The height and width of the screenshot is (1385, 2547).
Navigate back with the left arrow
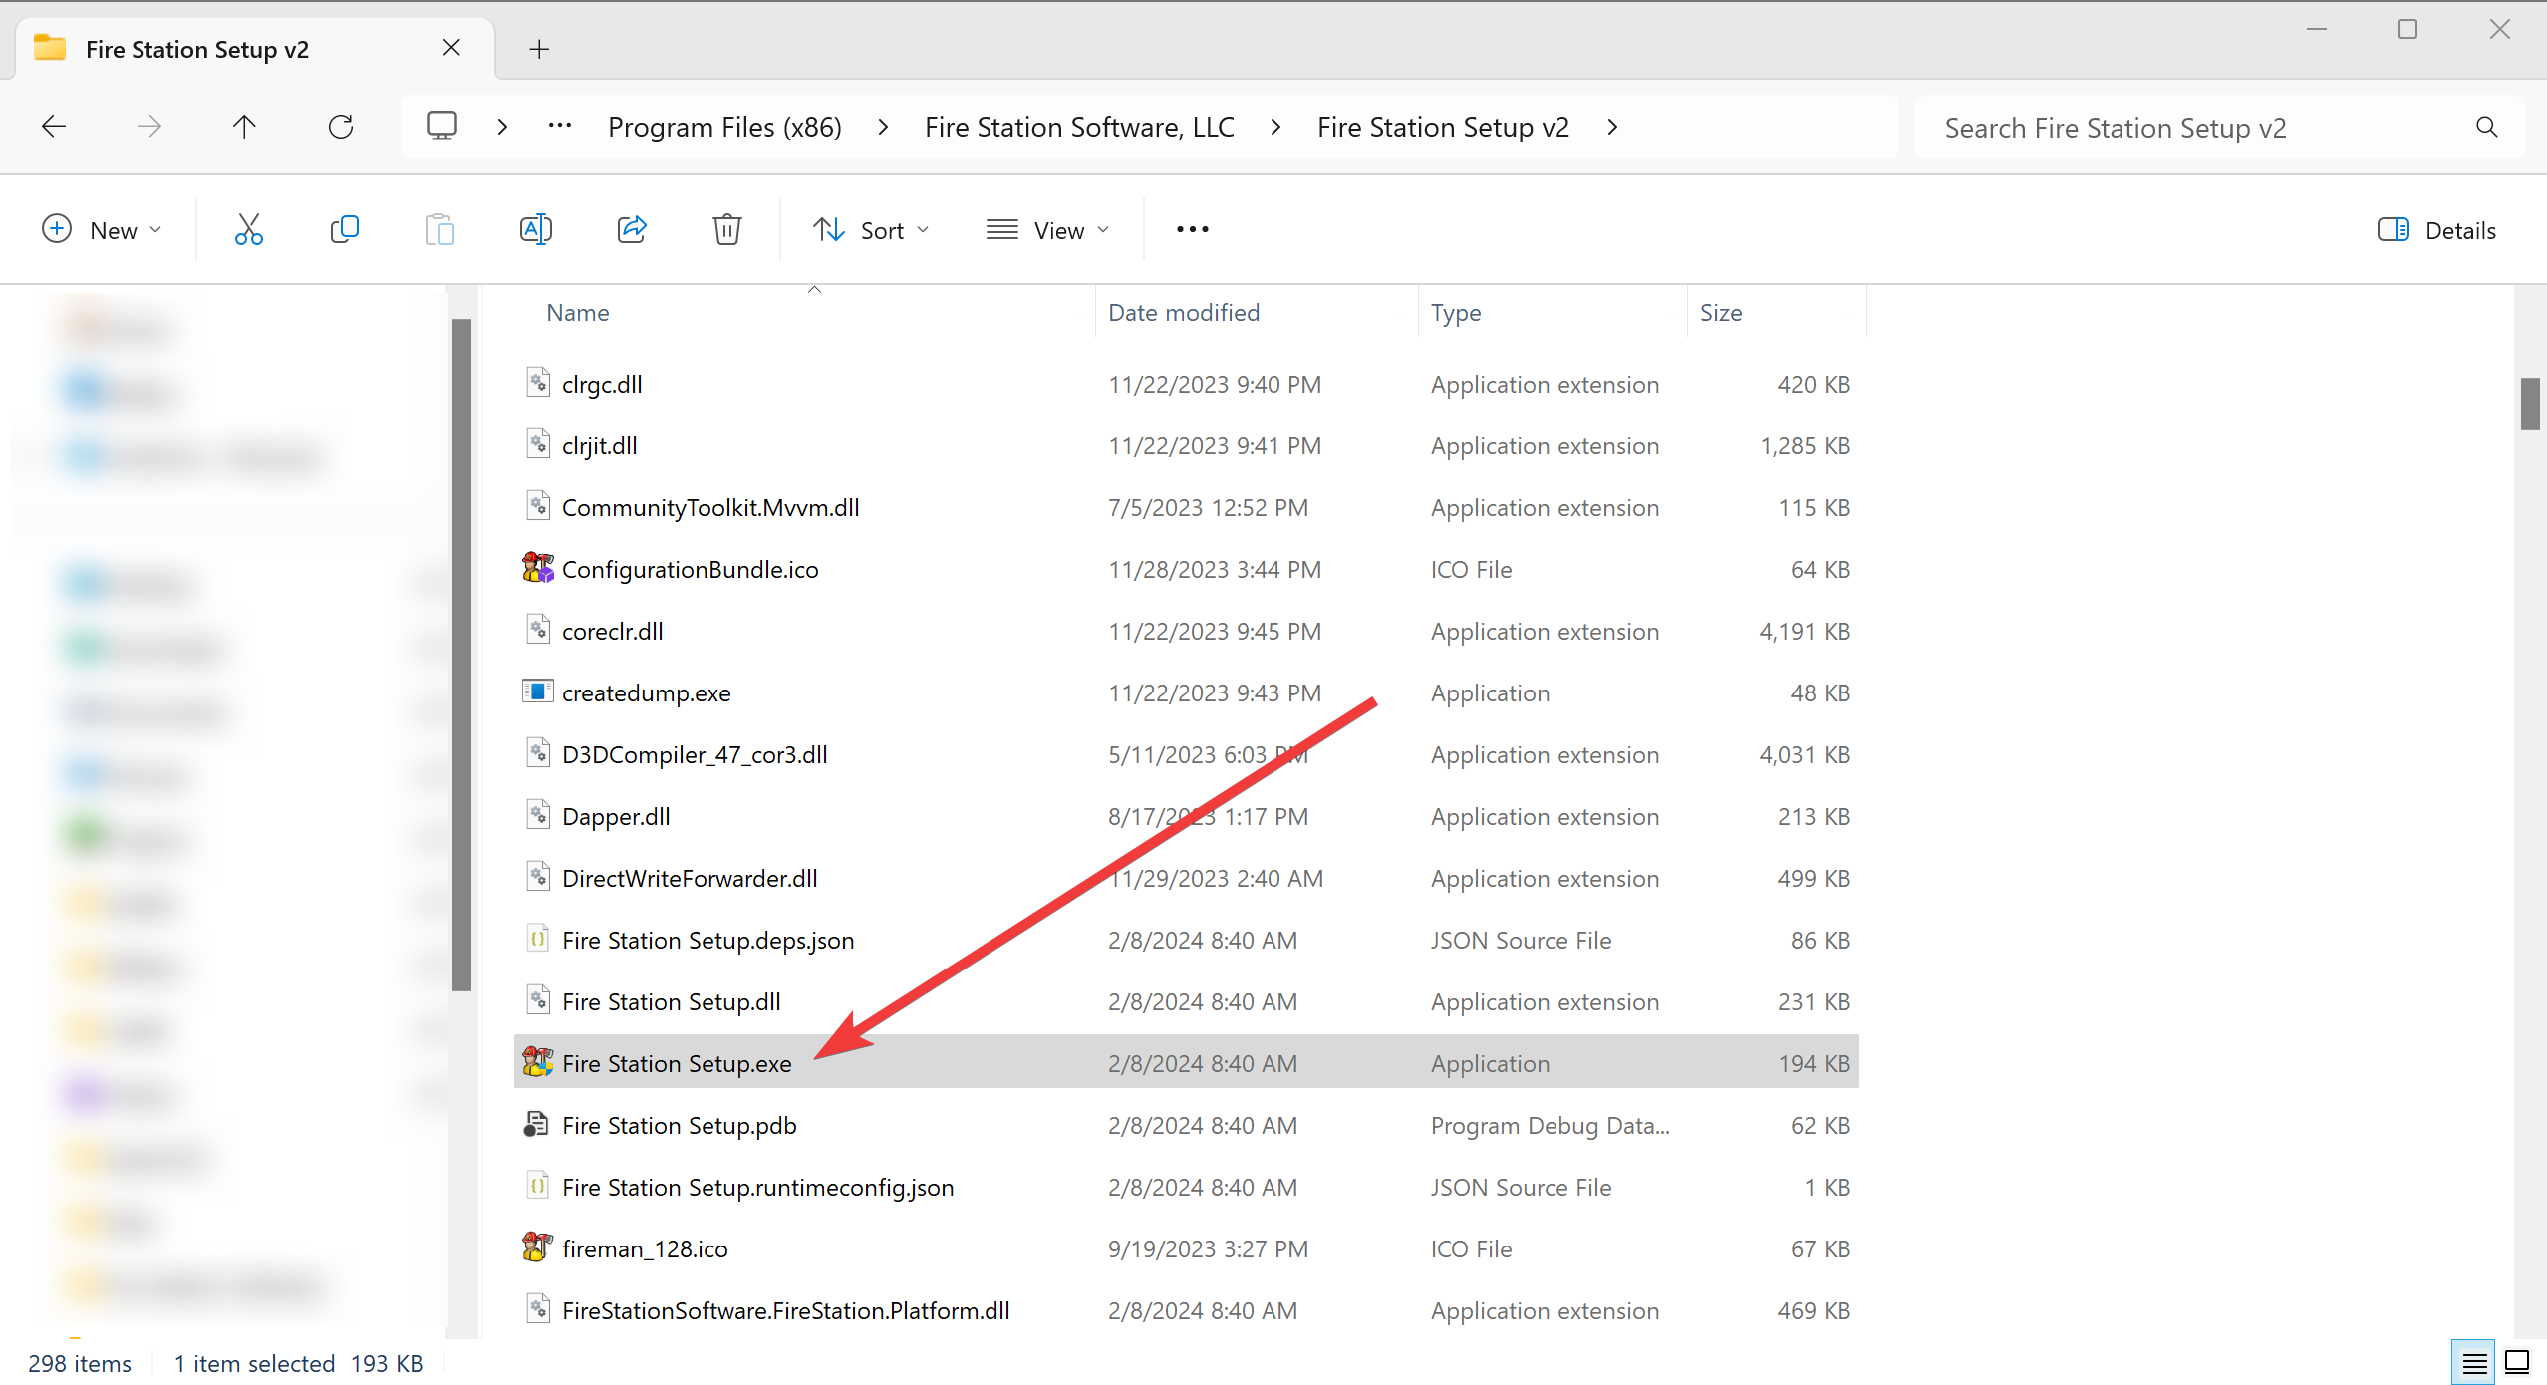pyautogui.click(x=54, y=127)
